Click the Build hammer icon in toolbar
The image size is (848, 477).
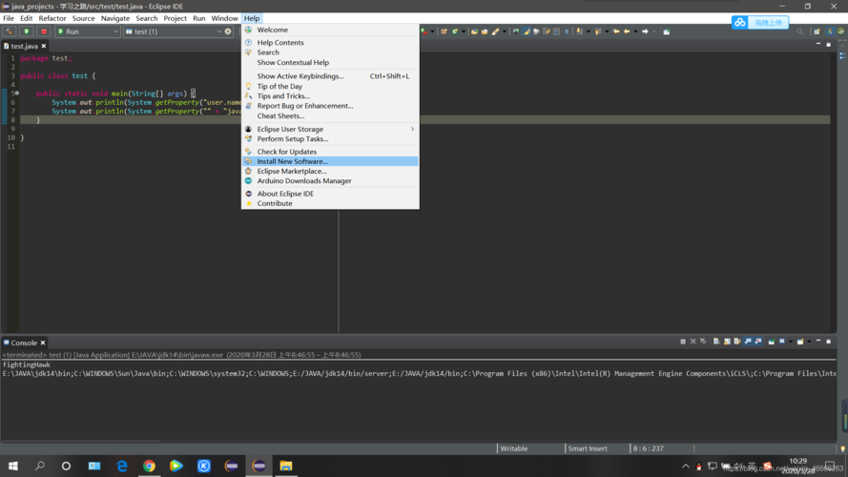(x=10, y=31)
